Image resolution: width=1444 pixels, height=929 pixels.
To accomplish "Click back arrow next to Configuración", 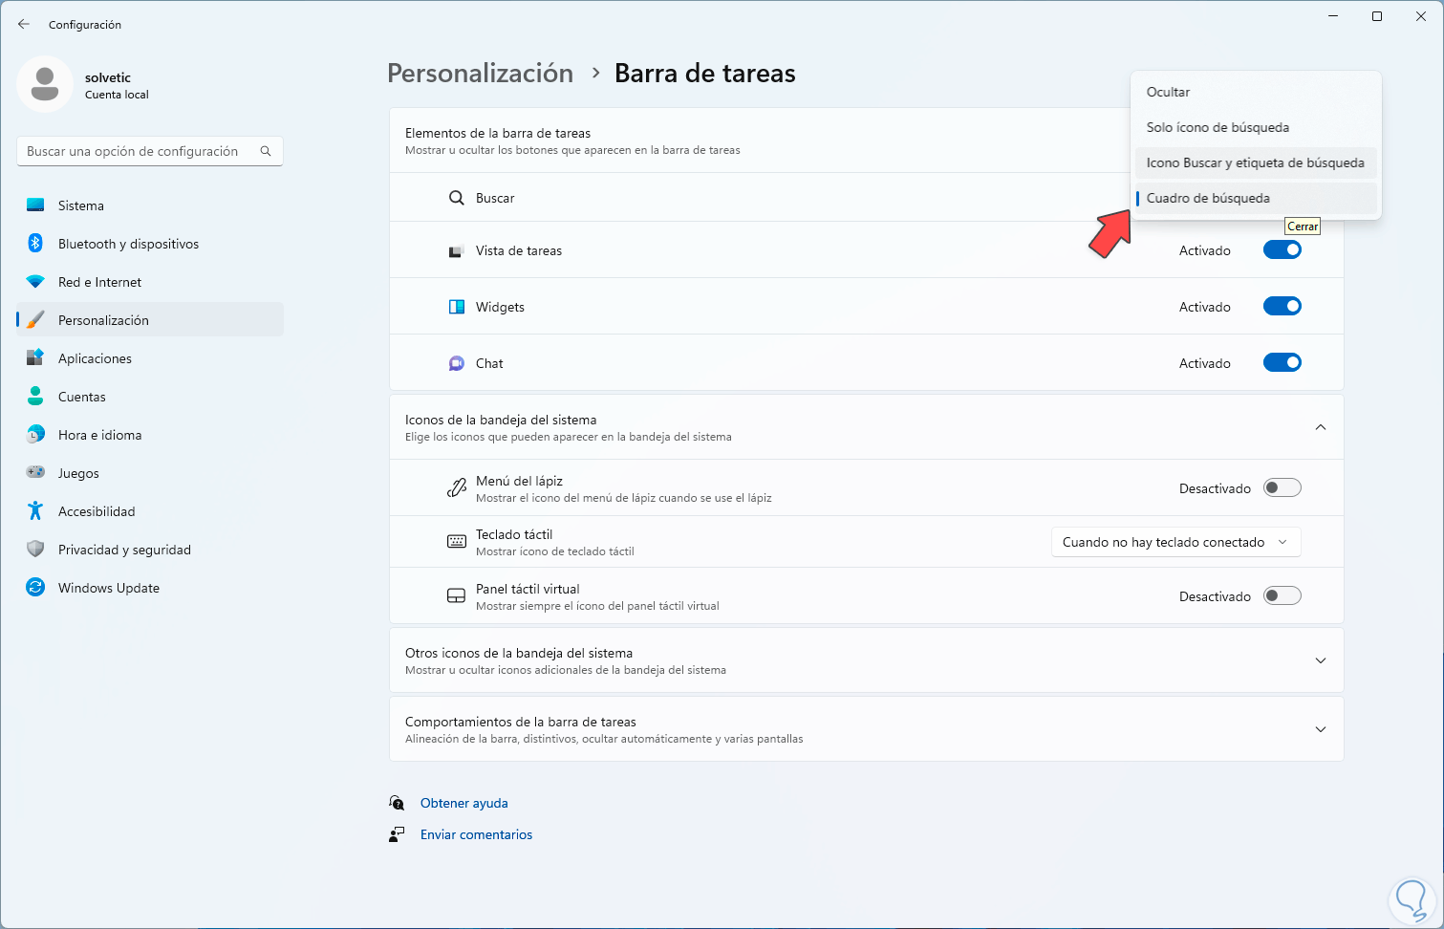I will (x=24, y=24).
